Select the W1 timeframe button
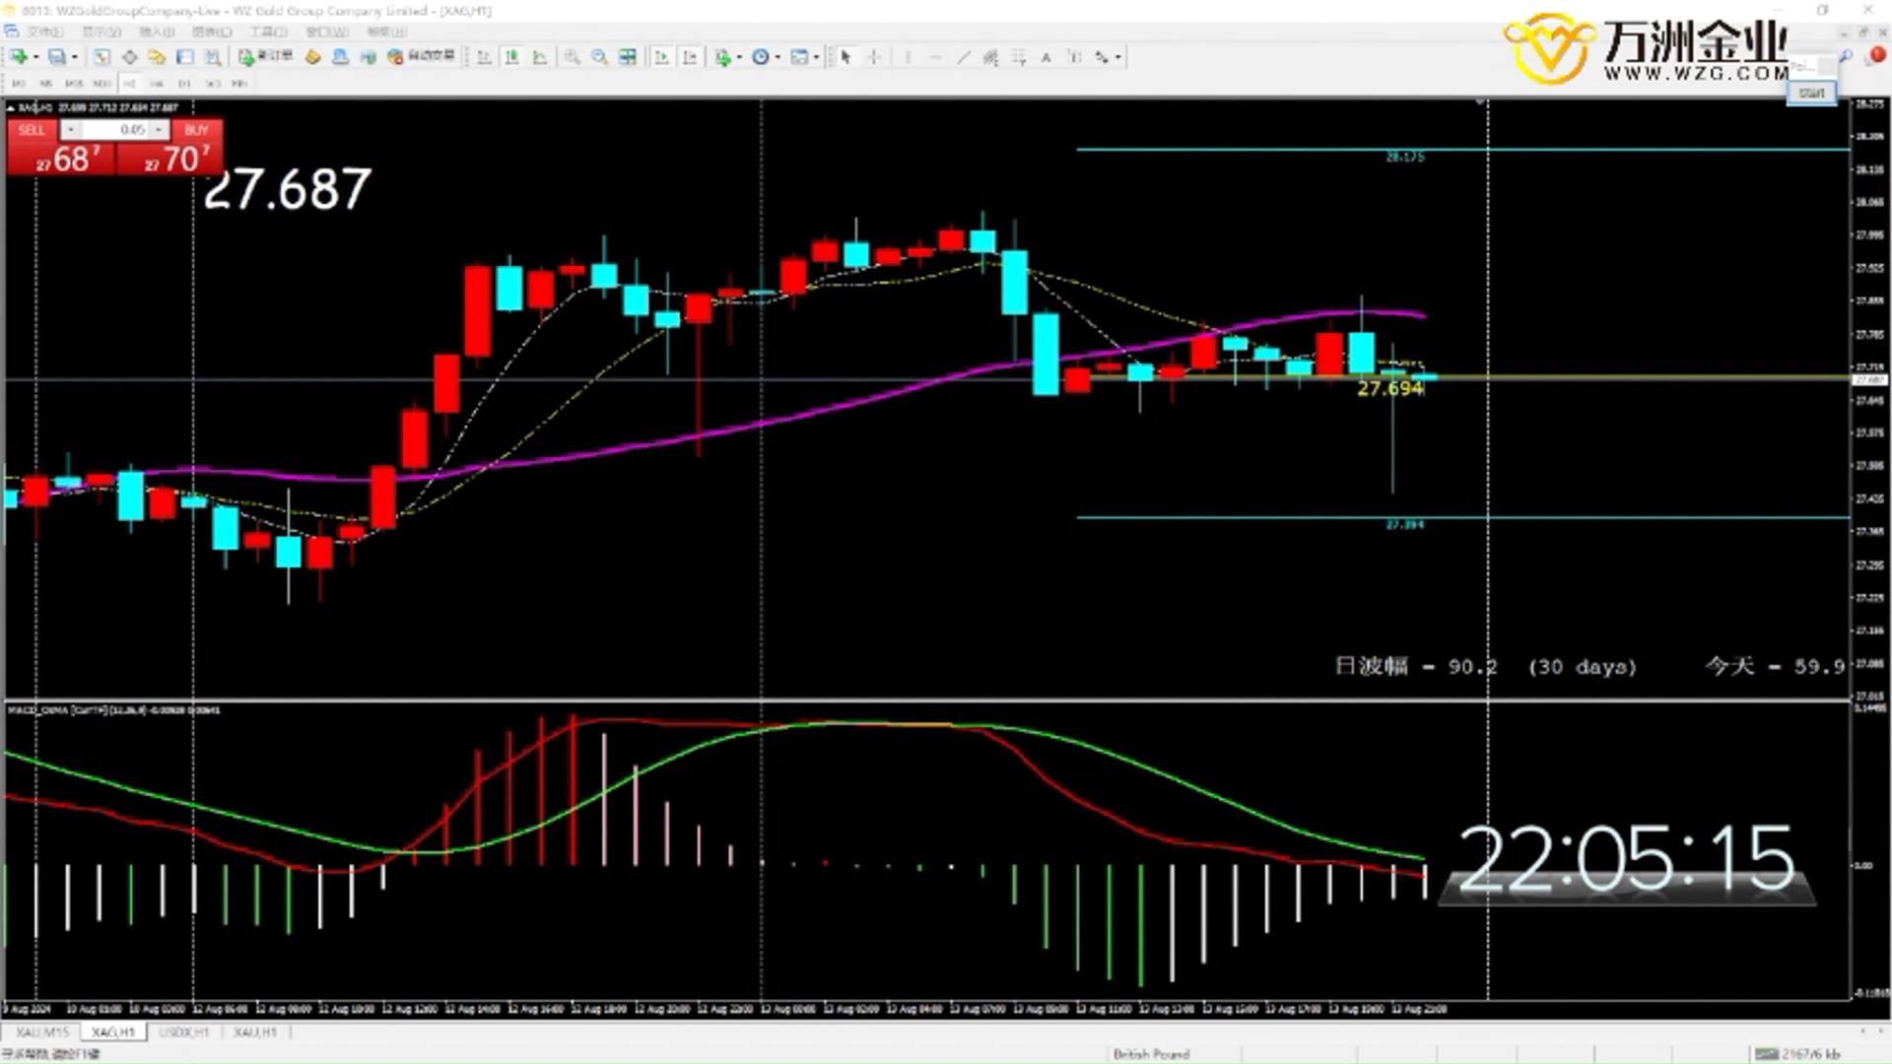 pos(212,84)
